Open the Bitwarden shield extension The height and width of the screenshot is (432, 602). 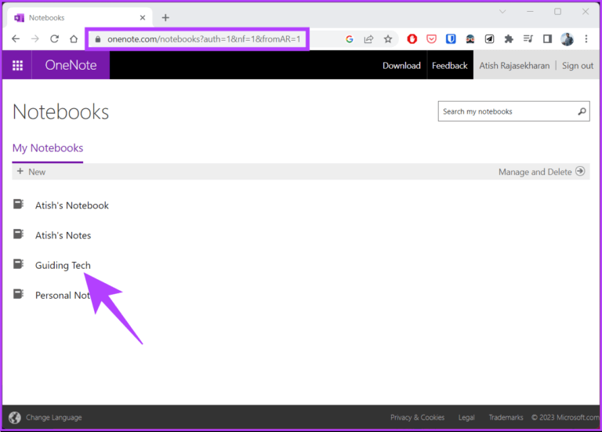pyautogui.click(x=451, y=38)
